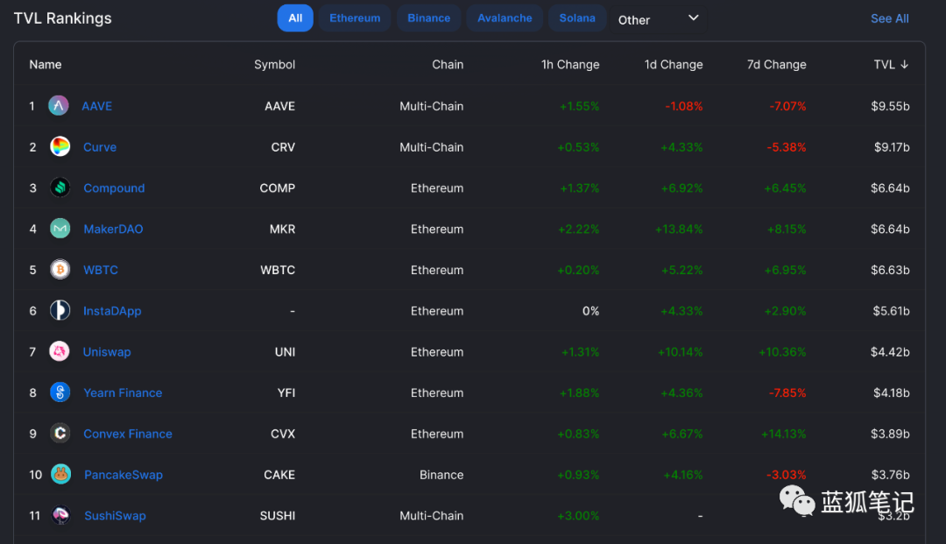Click the MKR symbol cell
This screenshot has height=544, width=946.
(x=282, y=230)
